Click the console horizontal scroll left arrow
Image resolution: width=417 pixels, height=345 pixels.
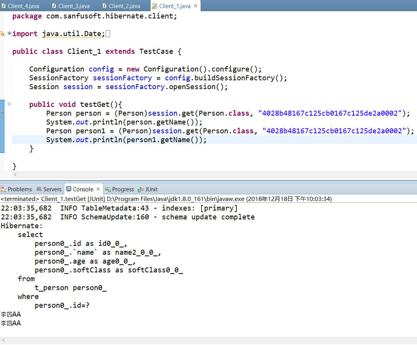tap(3, 340)
